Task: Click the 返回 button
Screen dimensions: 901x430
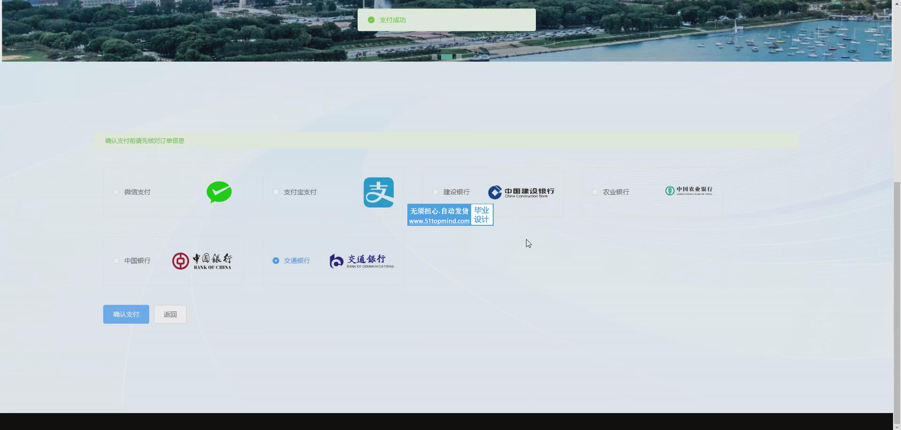Action: click(x=170, y=314)
